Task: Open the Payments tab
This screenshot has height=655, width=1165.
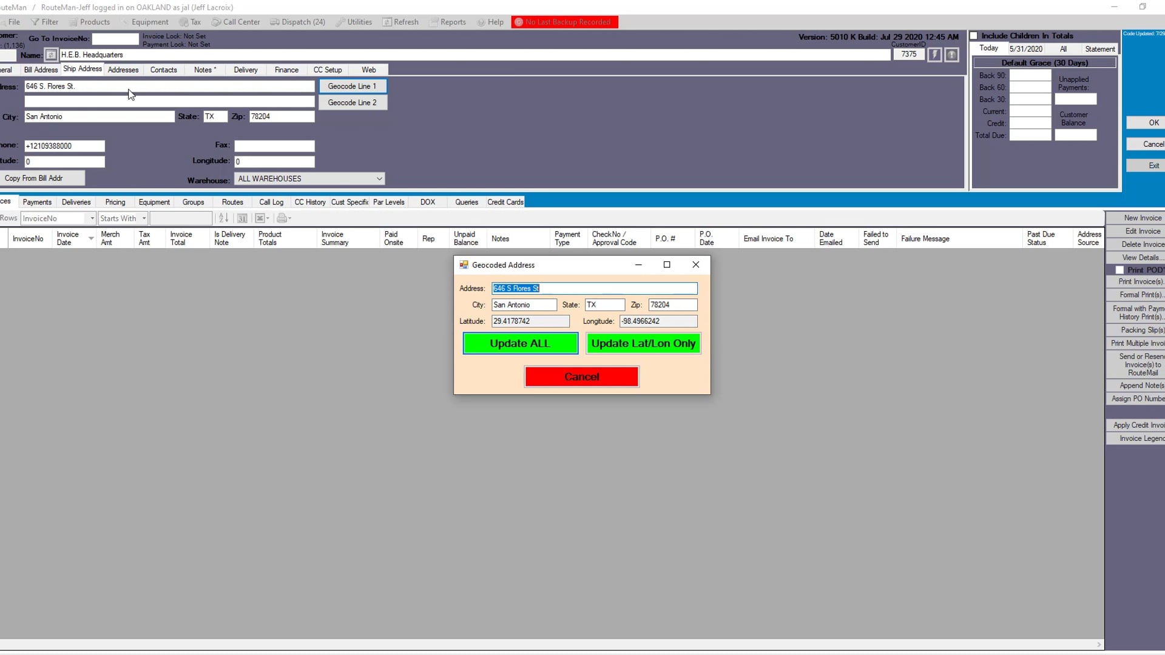Action: 37,202
